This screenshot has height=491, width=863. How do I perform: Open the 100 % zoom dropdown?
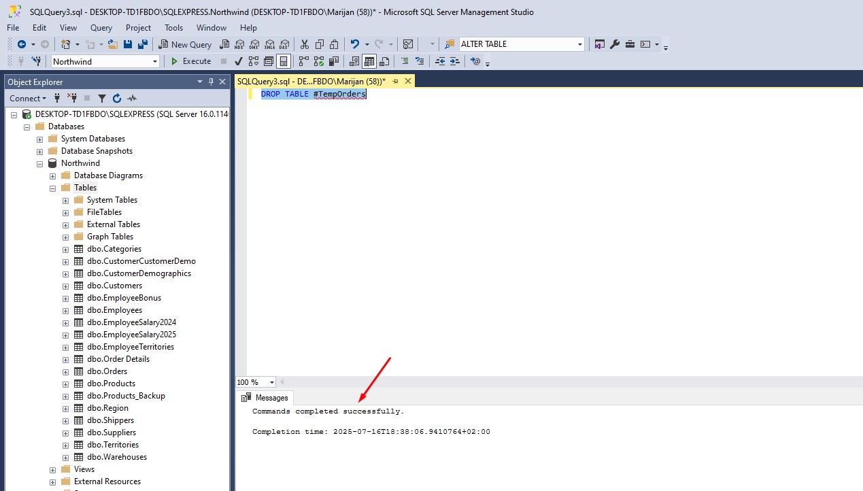(x=272, y=382)
